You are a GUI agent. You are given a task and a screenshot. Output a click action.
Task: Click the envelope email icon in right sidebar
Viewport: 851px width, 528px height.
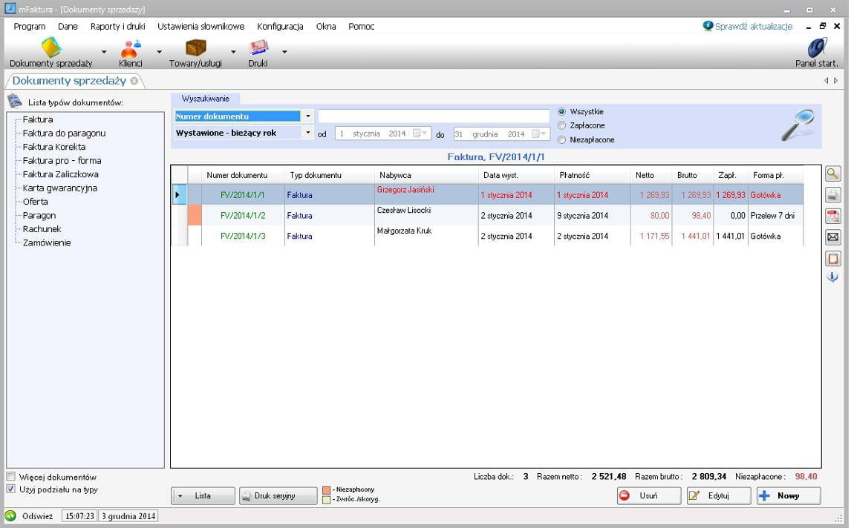point(833,237)
